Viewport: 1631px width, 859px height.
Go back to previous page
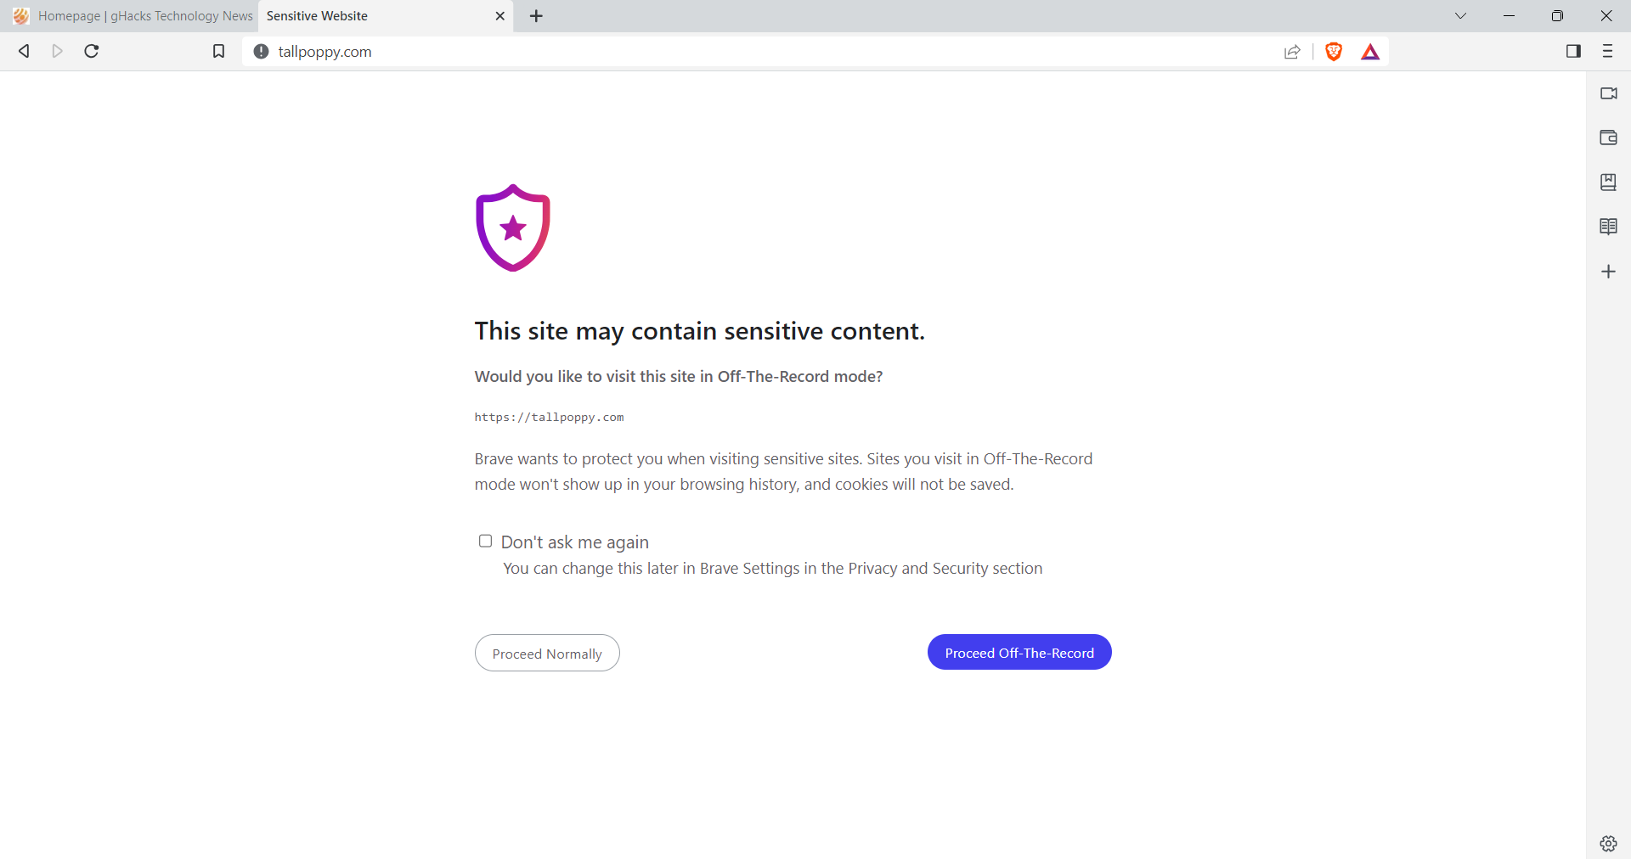click(x=25, y=52)
